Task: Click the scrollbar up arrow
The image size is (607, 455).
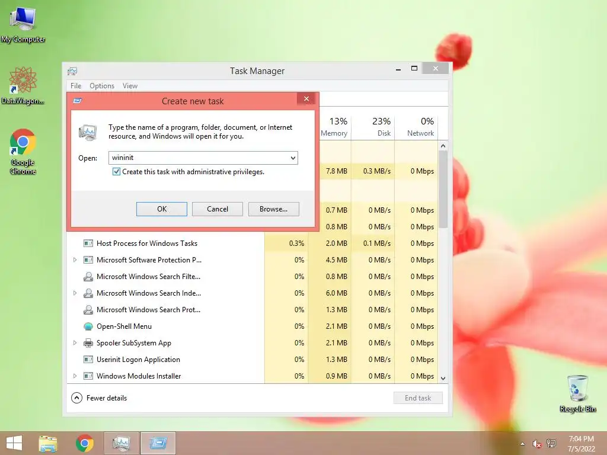Action: [x=443, y=146]
